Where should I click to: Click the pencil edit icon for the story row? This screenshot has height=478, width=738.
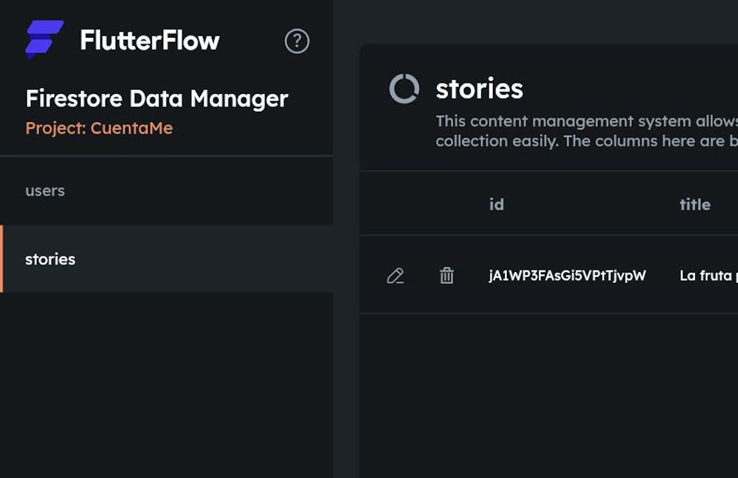pos(396,276)
